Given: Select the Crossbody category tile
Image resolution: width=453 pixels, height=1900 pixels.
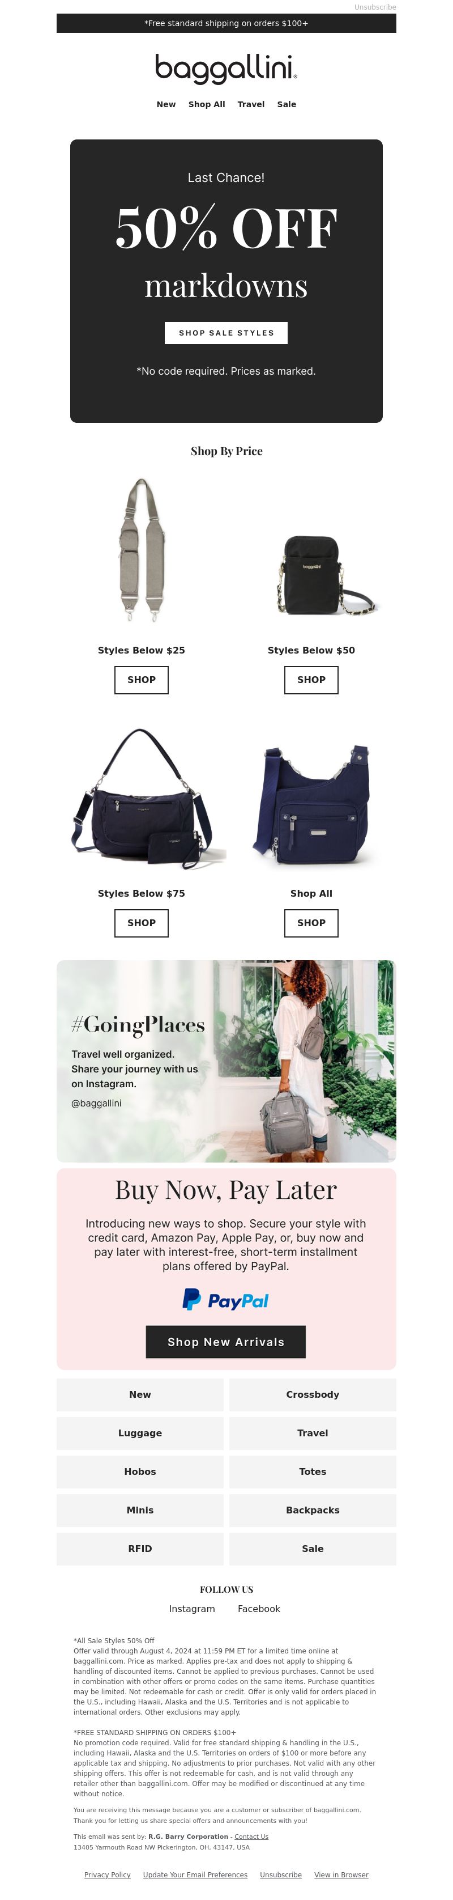Looking at the screenshot, I should point(313,1394).
